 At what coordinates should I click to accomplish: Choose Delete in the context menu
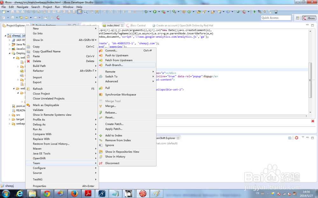click(62, 61)
